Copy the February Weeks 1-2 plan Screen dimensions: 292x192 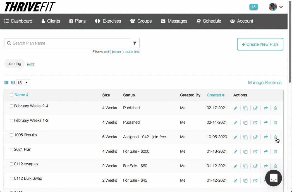245,123
